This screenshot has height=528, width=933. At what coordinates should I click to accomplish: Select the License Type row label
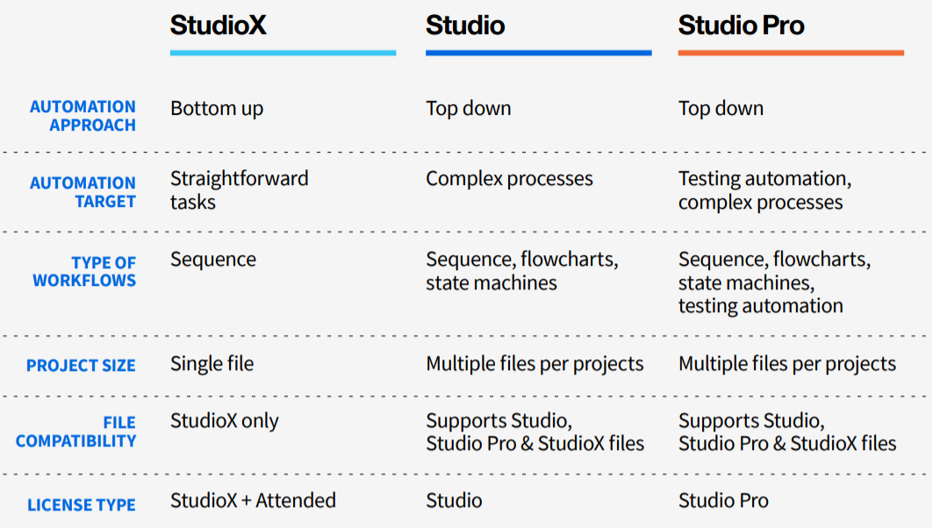(82, 505)
